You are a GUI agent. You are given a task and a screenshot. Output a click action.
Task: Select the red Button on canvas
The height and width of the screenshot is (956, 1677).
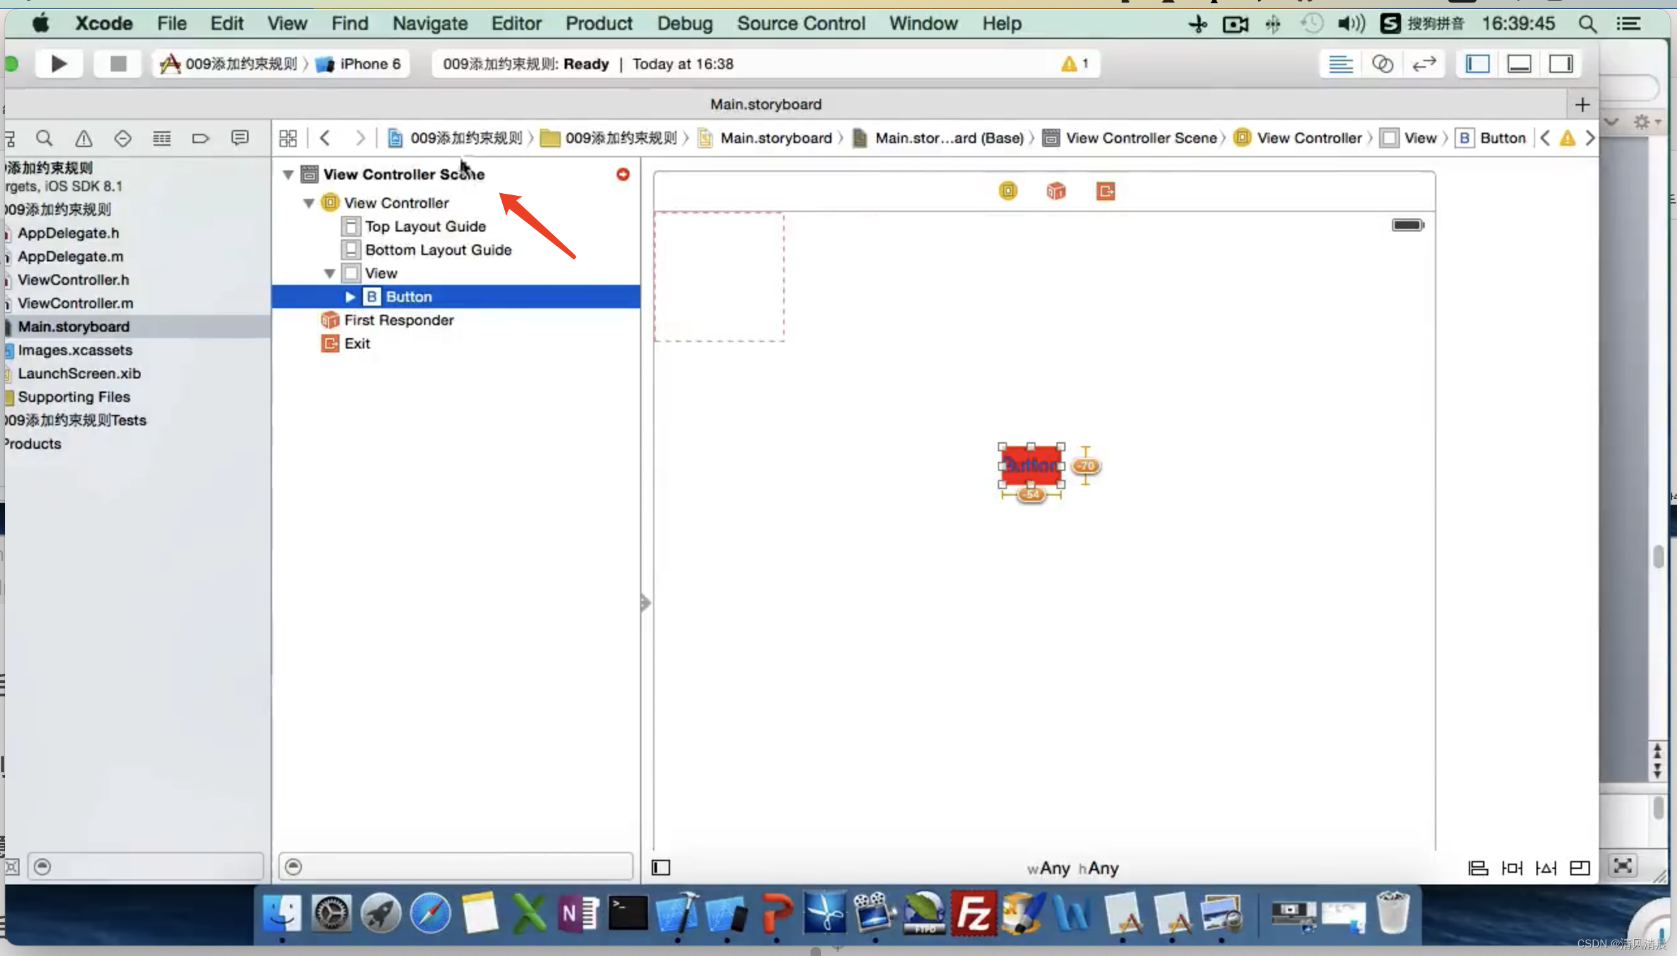click(x=1031, y=465)
